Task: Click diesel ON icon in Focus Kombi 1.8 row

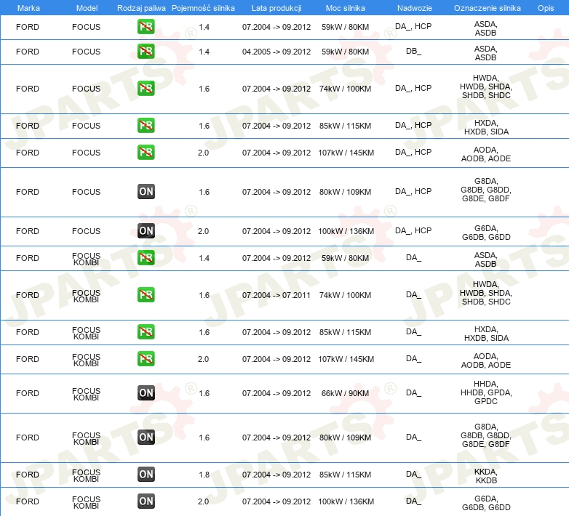Action: (146, 474)
